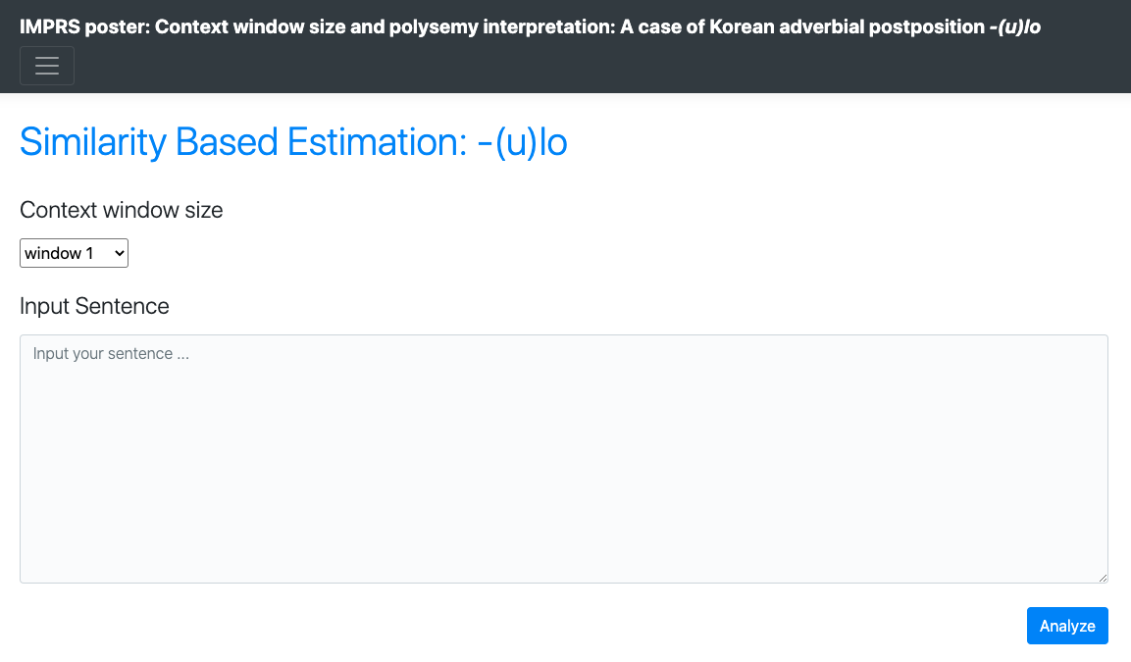The image size is (1131, 662).
Task: Click the blue "-(u)lo" in page heading
Action: (x=522, y=143)
